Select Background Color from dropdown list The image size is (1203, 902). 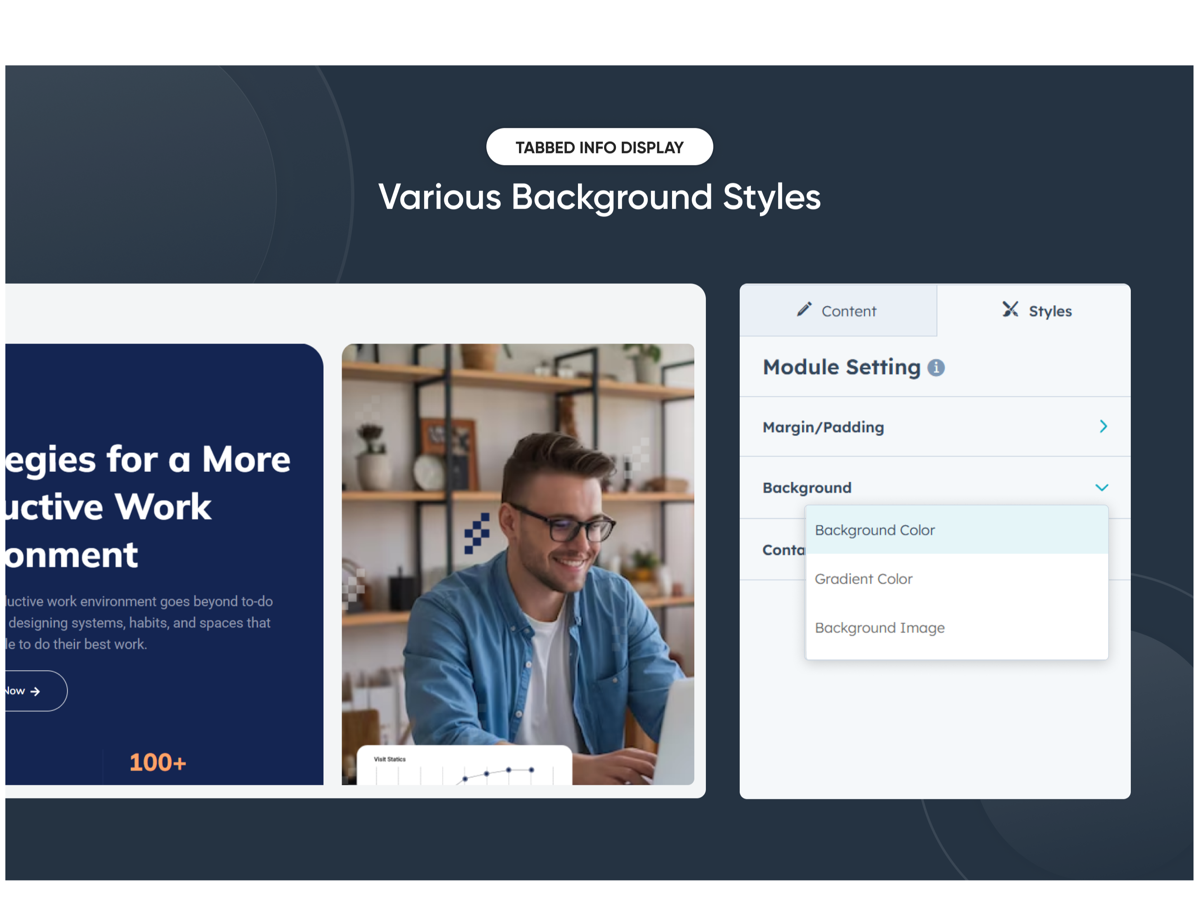coord(875,530)
